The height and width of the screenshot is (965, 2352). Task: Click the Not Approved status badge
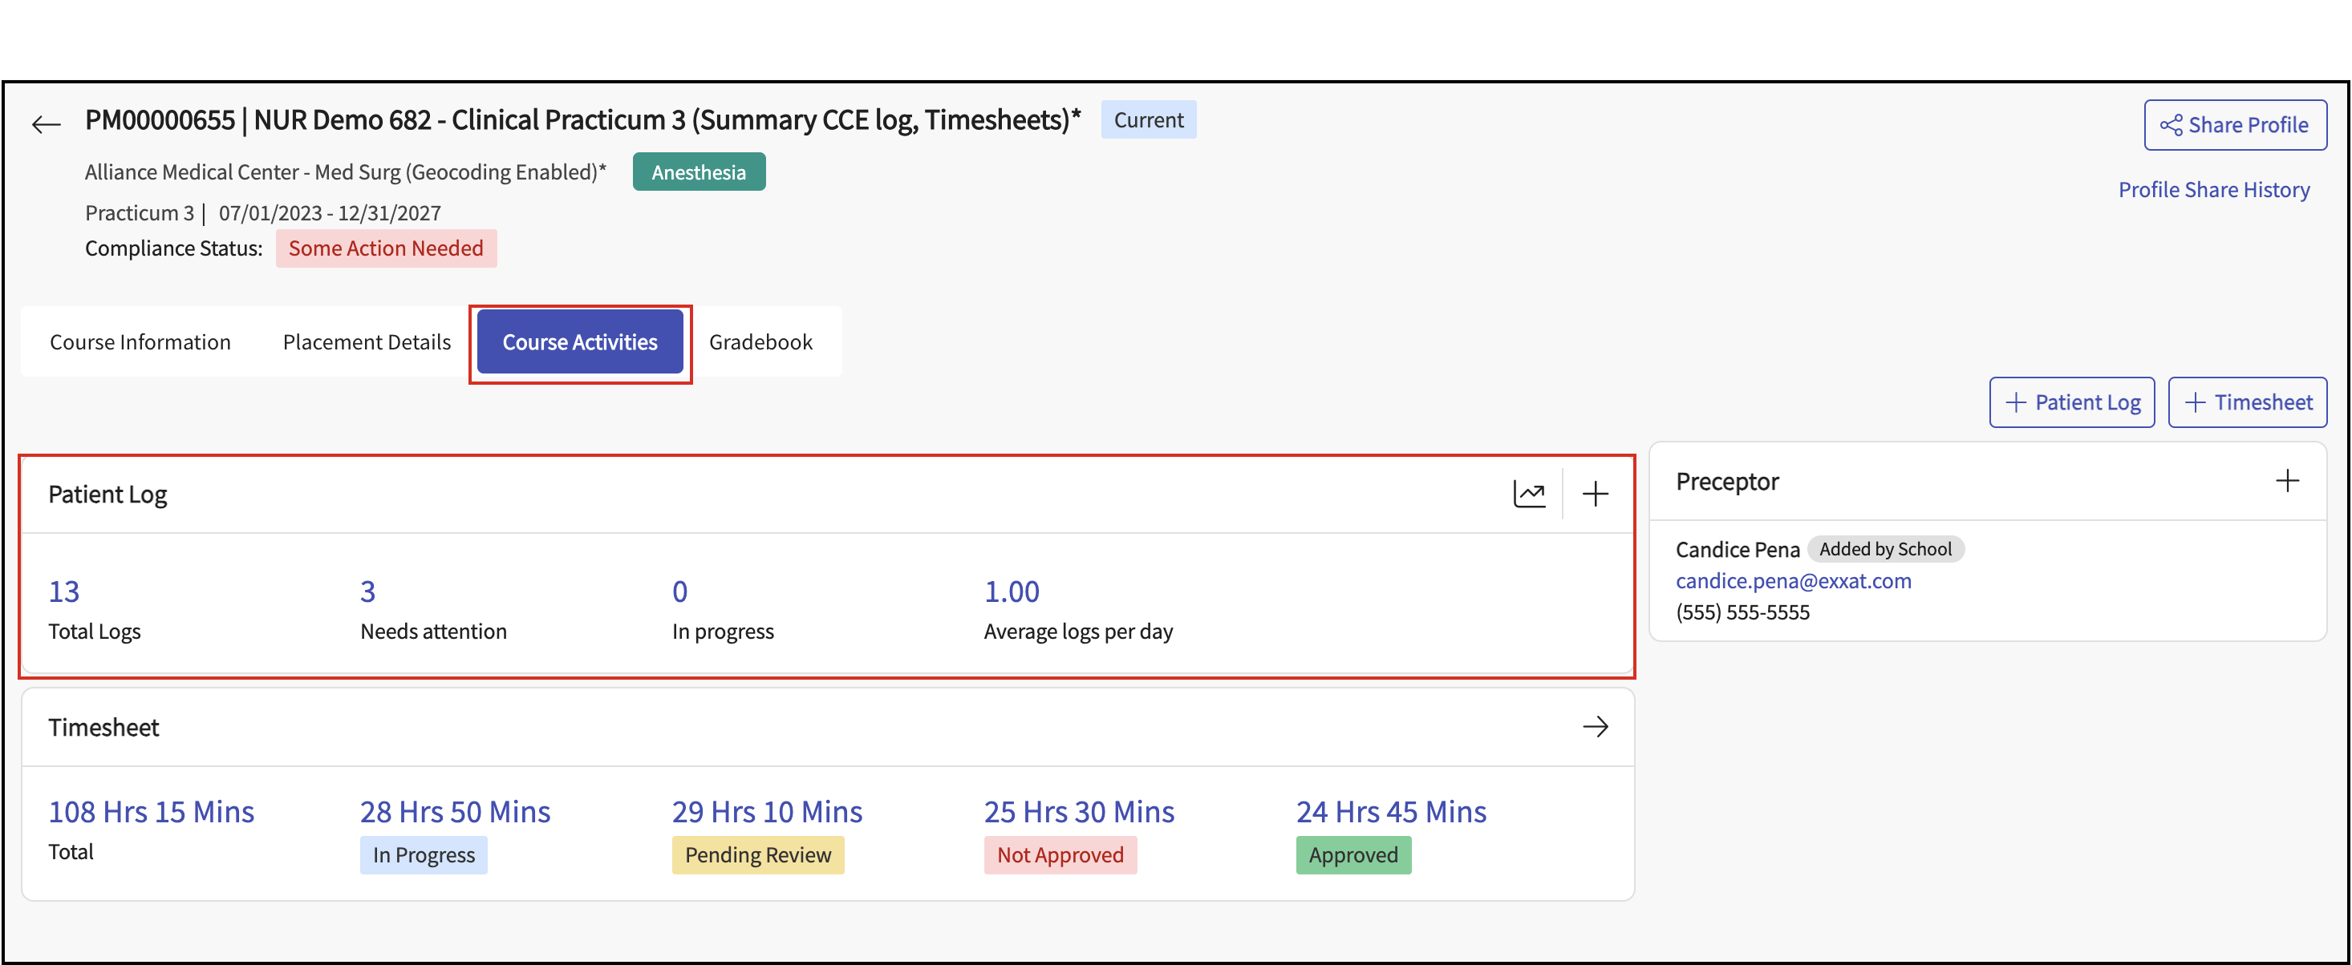[1059, 854]
